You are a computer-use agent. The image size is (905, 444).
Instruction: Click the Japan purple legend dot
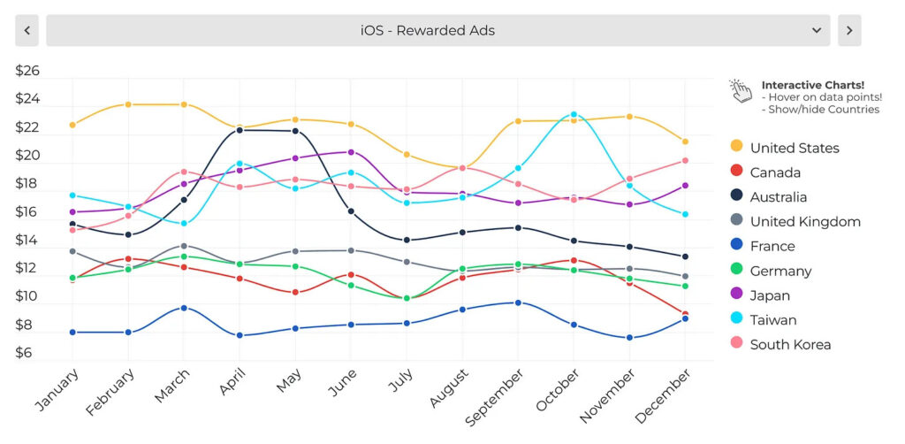pos(736,295)
